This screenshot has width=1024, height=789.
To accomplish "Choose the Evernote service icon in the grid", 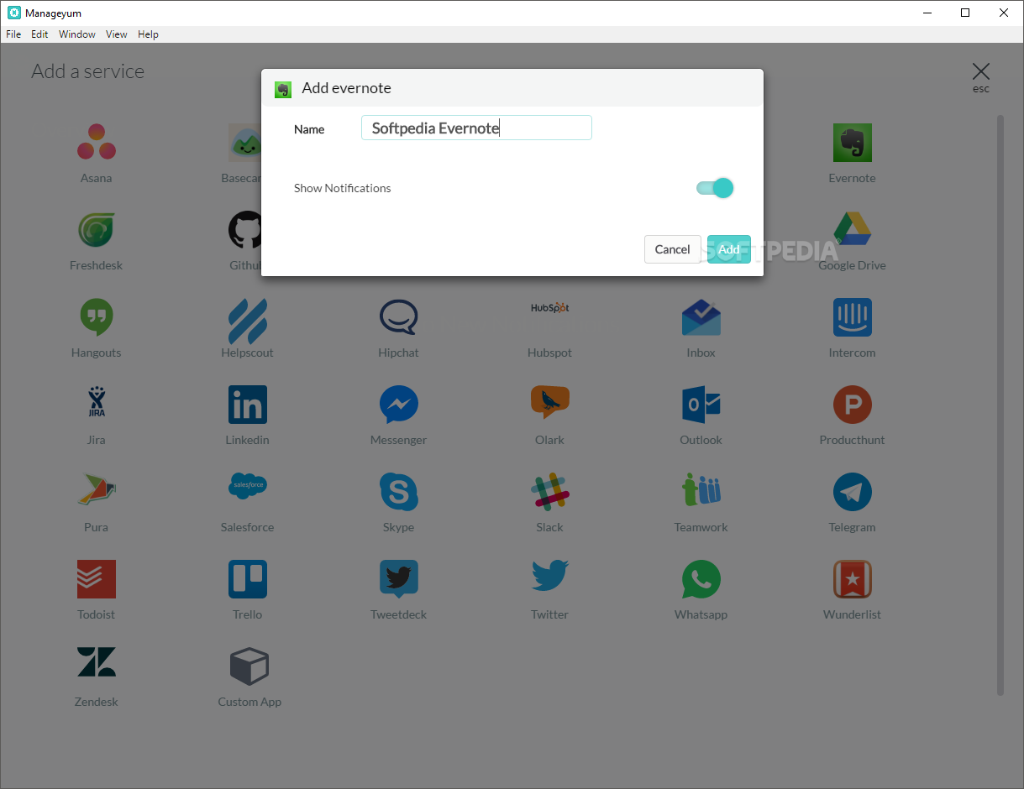I will pyautogui.click(x=852, y=143).
